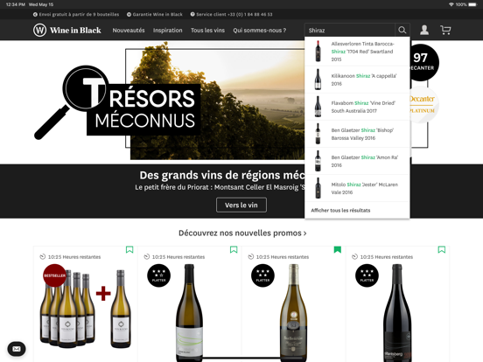Click the Shiraz search input field
Viewport: 483px width, 362px height.
pyautogui.click(x=350, y=30)
